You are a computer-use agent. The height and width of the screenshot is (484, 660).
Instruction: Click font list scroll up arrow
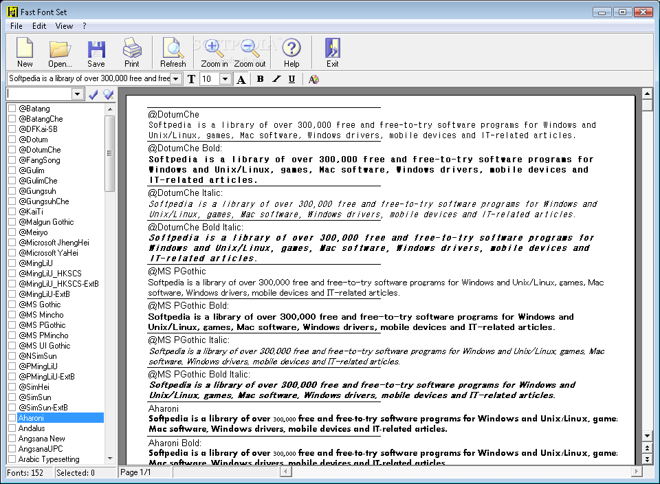click(x=110, y=109)
